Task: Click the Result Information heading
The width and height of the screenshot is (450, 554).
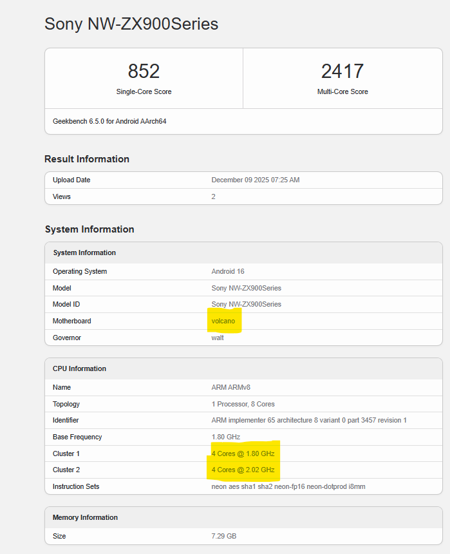Action: (87, 159)
